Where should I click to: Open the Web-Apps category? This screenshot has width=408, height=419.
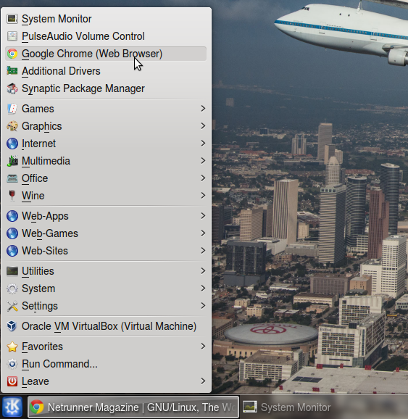tap(106, 216)
